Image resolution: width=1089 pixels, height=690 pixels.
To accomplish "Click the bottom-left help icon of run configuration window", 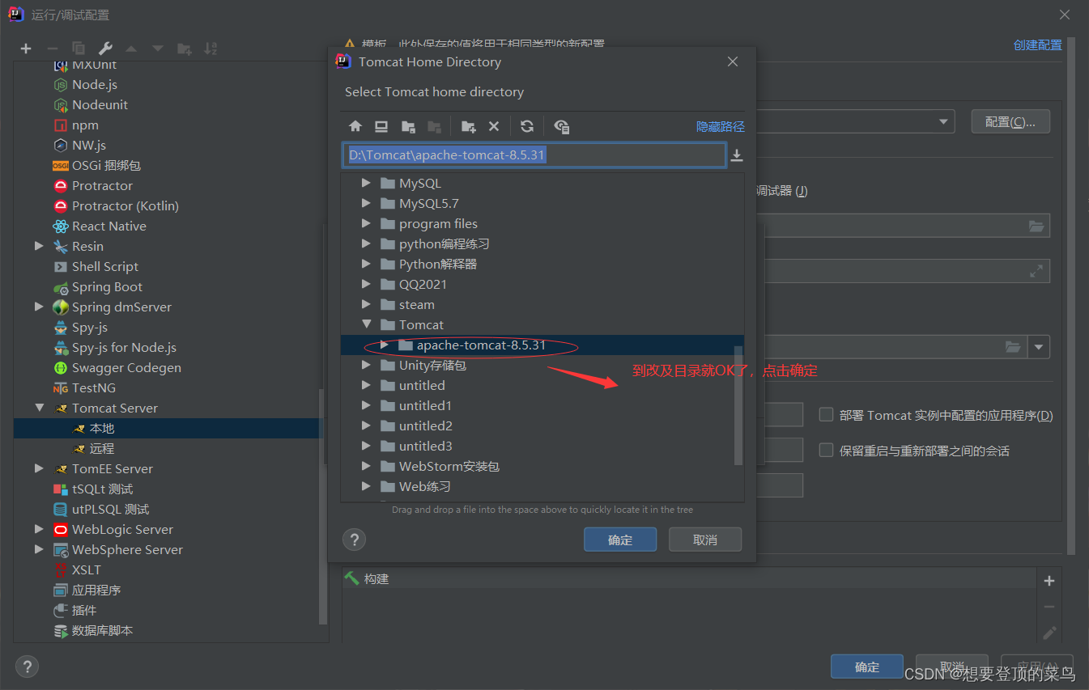I will [x=27, y=667].
